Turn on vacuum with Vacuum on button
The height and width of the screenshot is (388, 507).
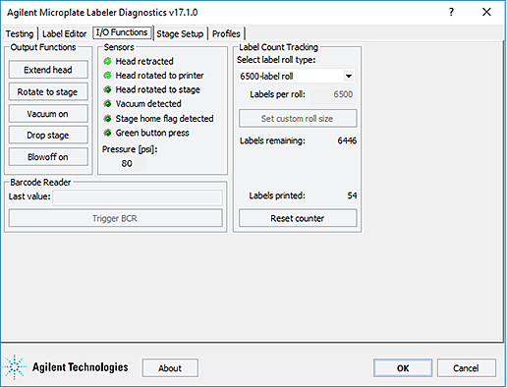pos(48,114)
